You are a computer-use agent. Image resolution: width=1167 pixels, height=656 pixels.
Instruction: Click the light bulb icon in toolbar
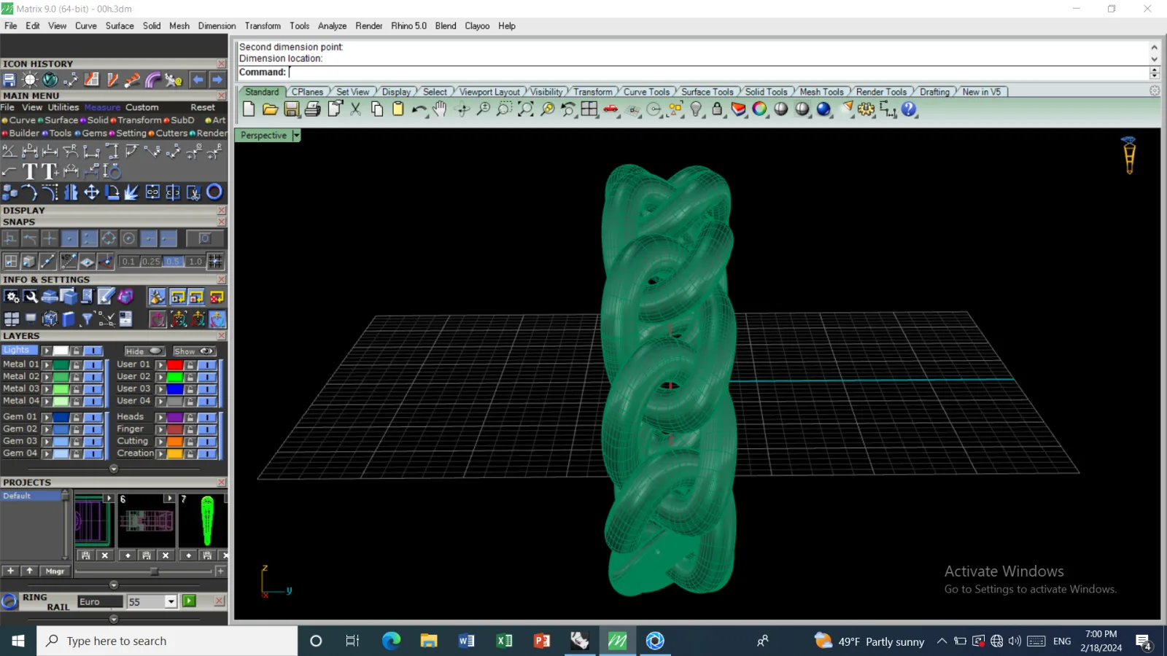coord(696,109)
